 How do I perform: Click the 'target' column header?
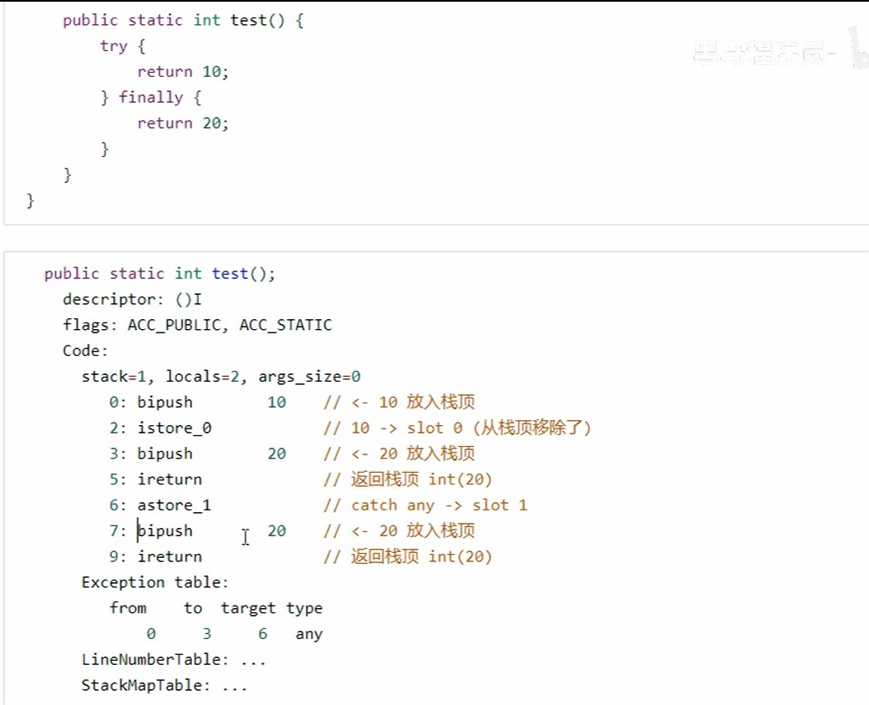pyautogui.click(x=248, y=609)
